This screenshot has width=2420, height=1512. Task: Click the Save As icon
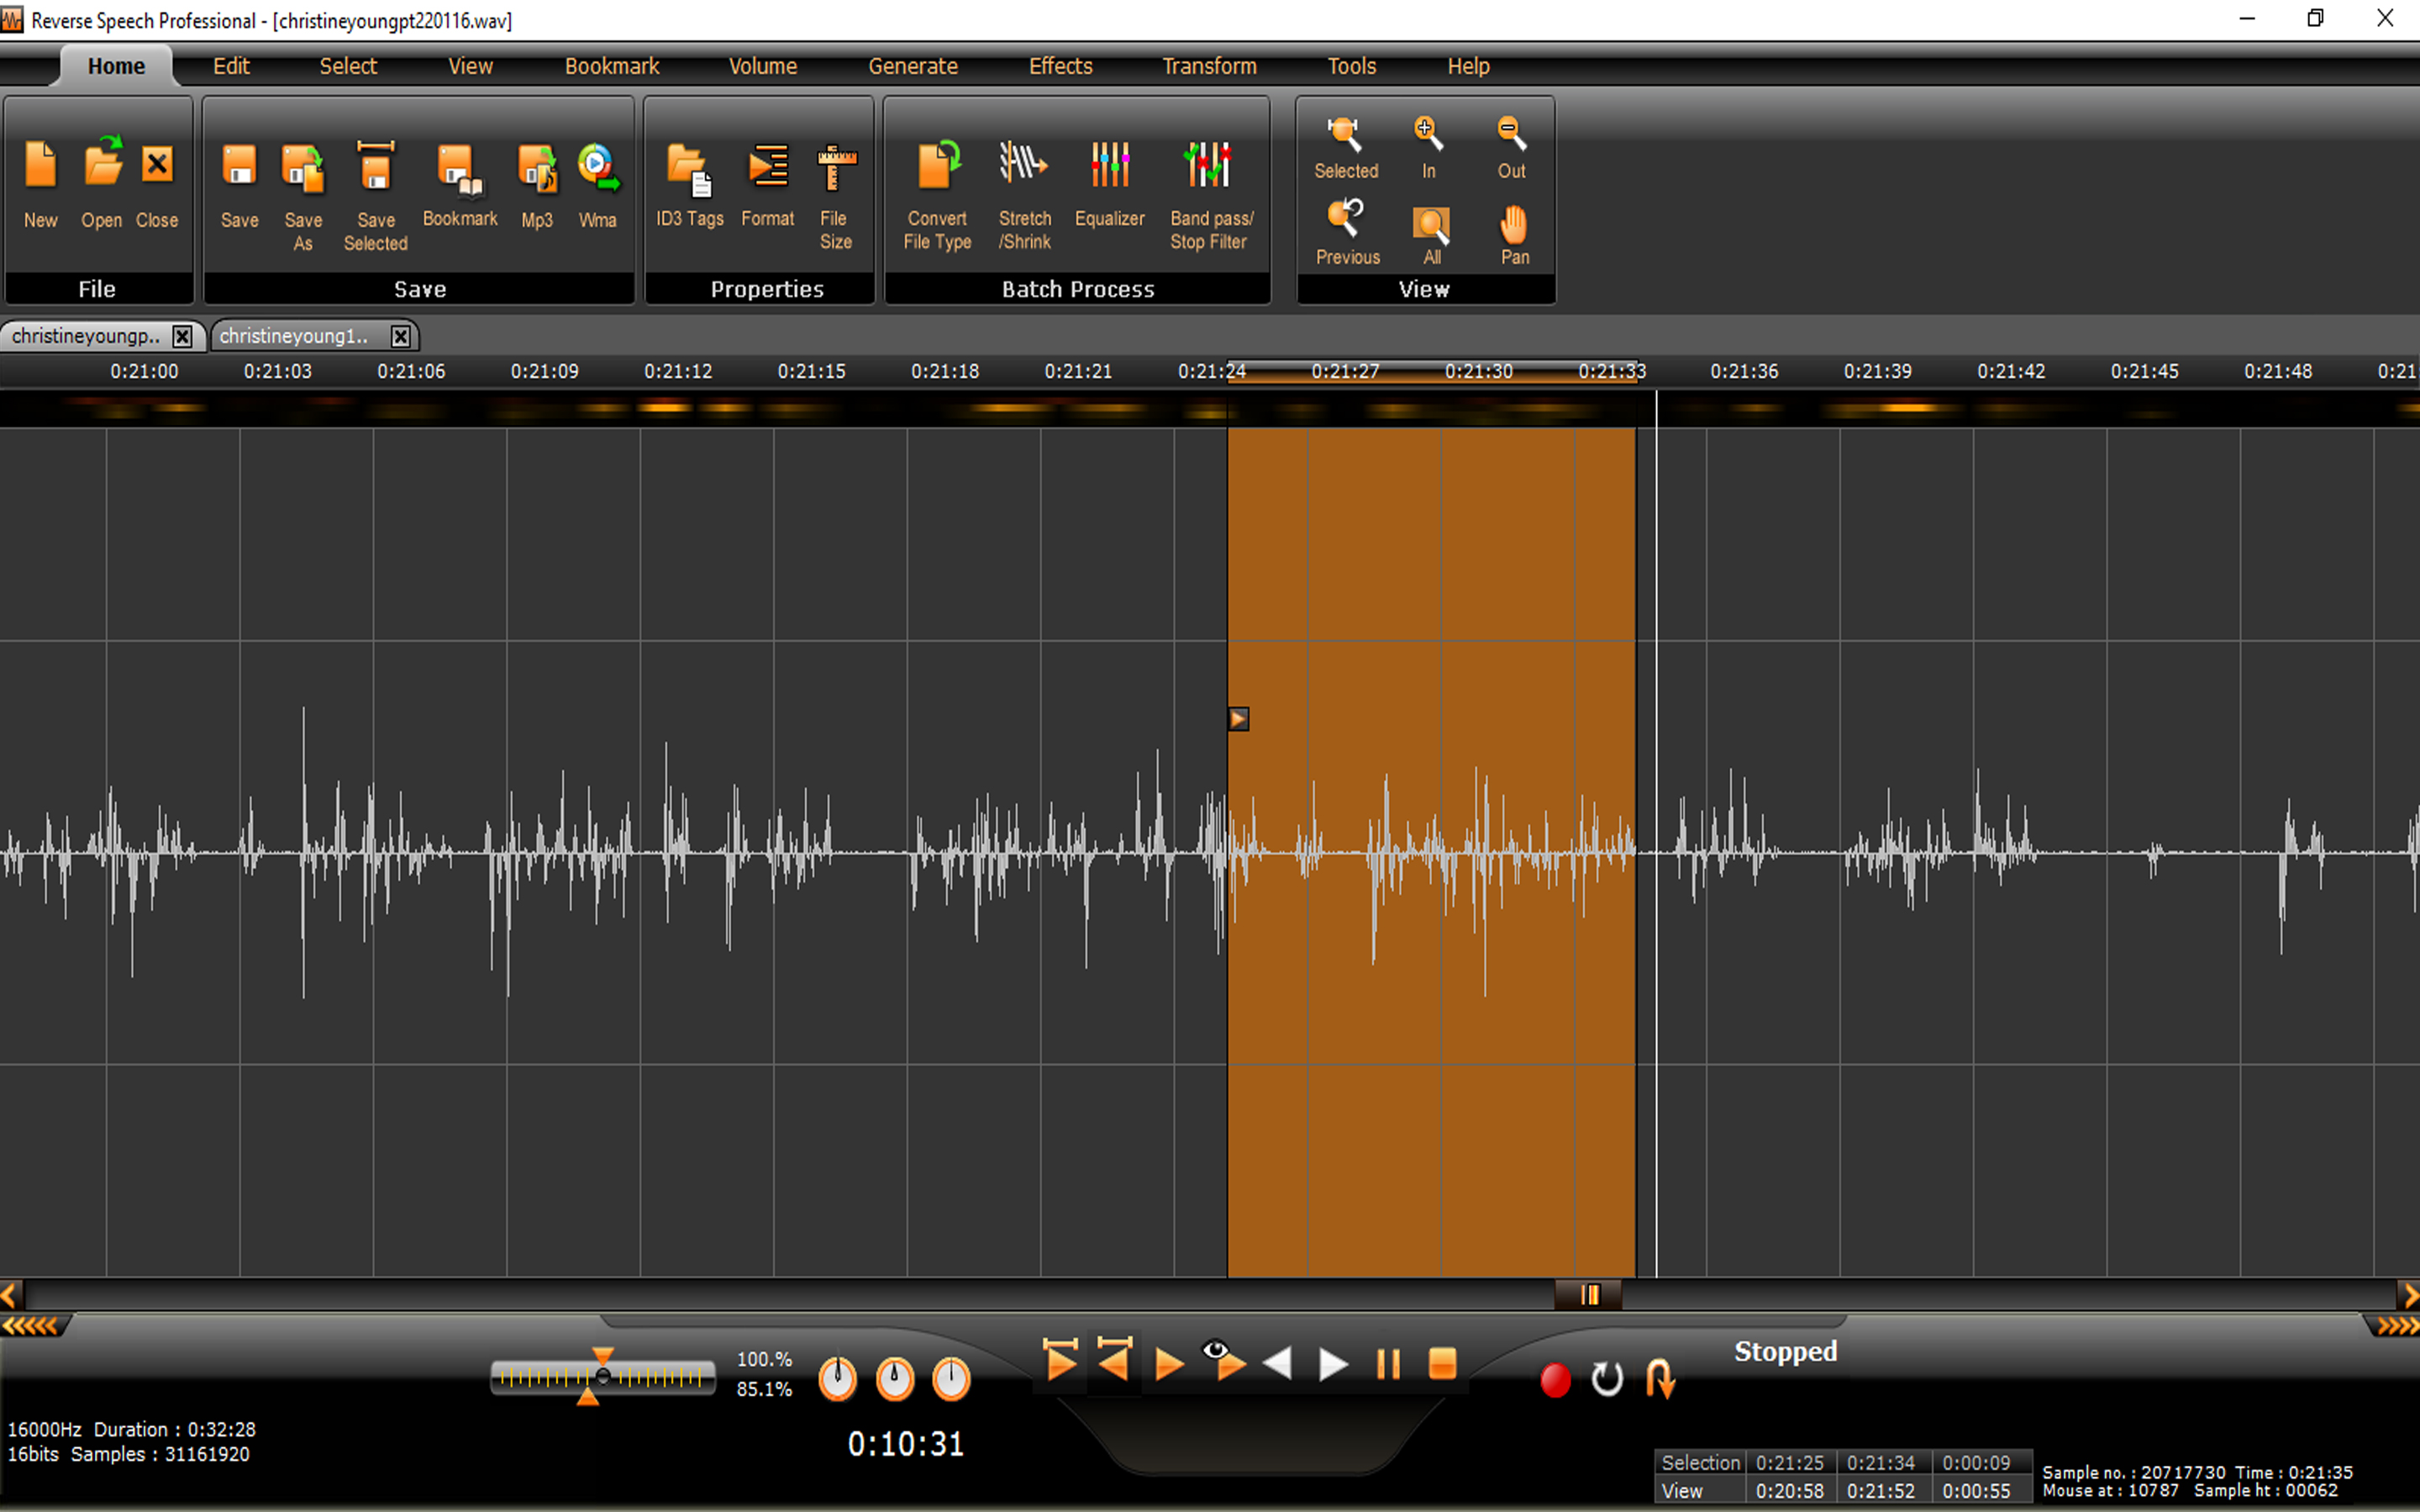pos(303,168)
